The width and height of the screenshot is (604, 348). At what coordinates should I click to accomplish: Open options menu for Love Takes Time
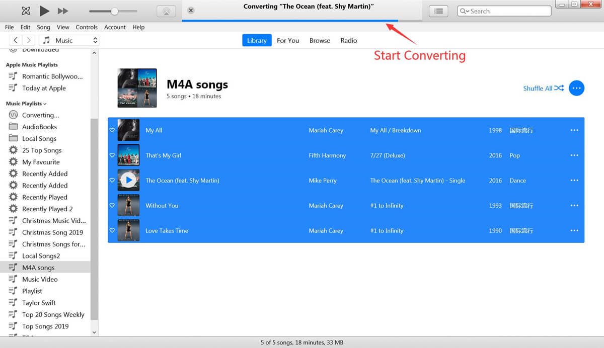pos(574,231)
